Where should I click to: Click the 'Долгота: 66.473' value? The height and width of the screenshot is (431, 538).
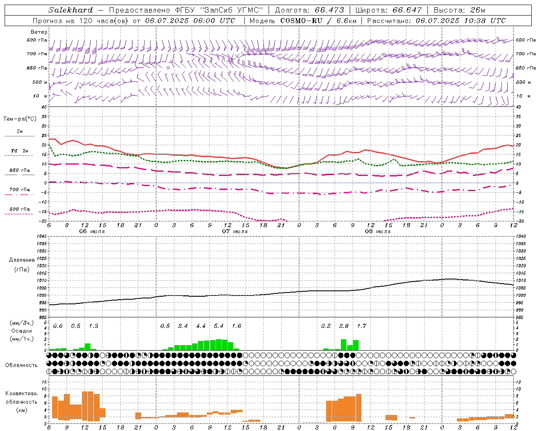click(x=309, y=10)
